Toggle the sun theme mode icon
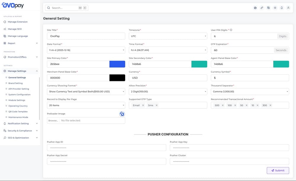Viewport: 296px width, 181px height. [x=275, y=8]
